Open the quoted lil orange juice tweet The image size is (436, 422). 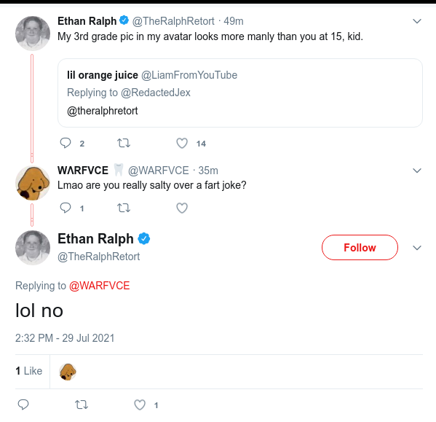pyautogui.click(x=240, y=93)
